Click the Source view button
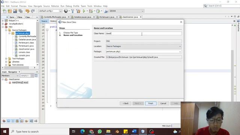This screenshot has width=240, height=135. tap(44, 21)
